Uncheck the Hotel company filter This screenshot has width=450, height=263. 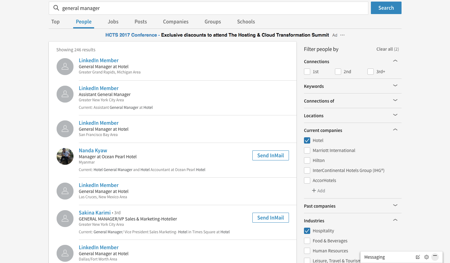pos(307,140)
